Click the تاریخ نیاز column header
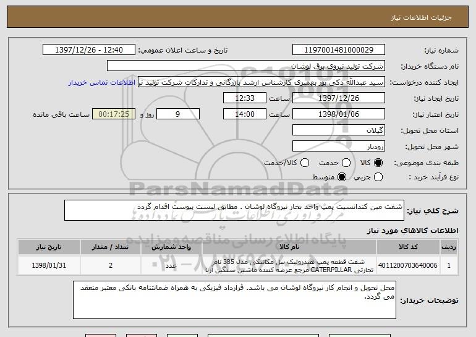 (x=49, y=247)
